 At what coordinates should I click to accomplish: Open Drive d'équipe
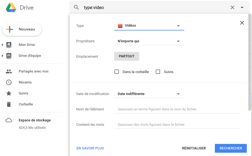click(30, 56)
